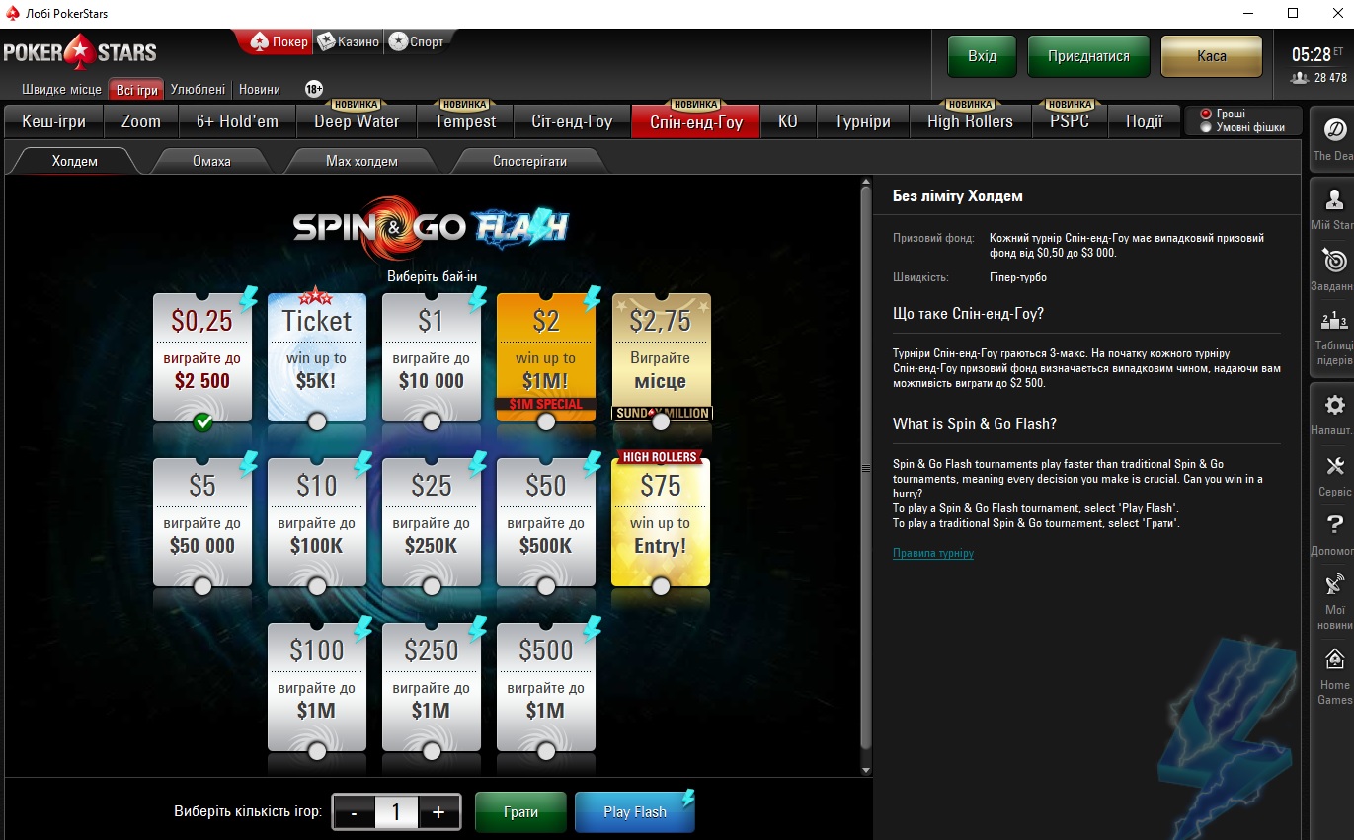The height and width of the screenshot is (840, 1354).
Task: Click the number of games field
Action: pyautogui.click(x=396, y=812)
